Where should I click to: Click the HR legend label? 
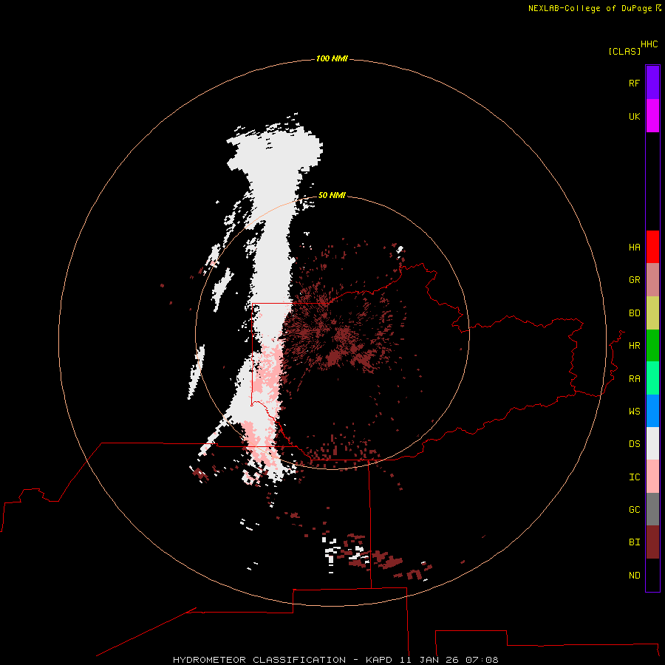[x=634, y=346]
